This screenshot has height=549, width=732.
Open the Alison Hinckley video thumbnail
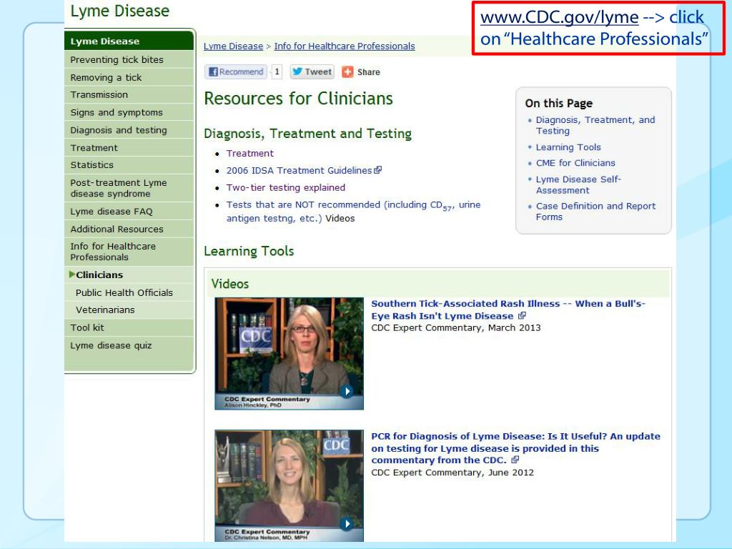[x=289, y=353]
